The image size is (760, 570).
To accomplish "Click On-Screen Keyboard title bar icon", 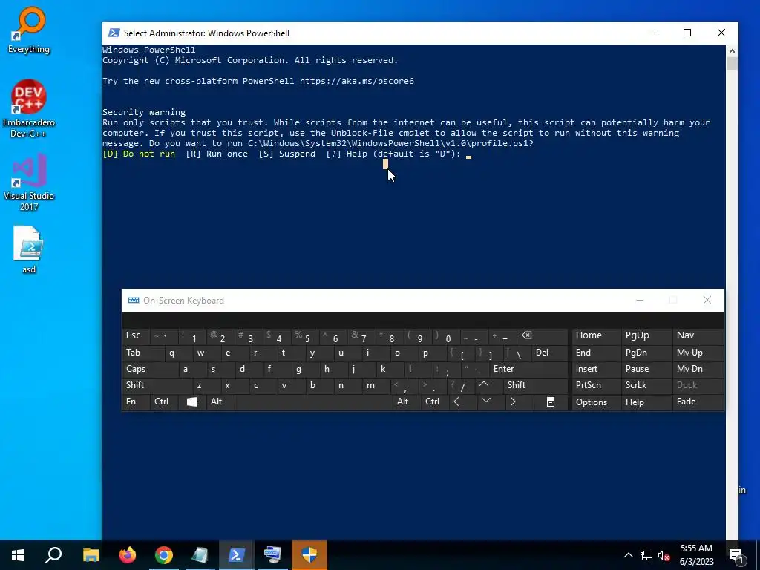I will click(134, 301).
